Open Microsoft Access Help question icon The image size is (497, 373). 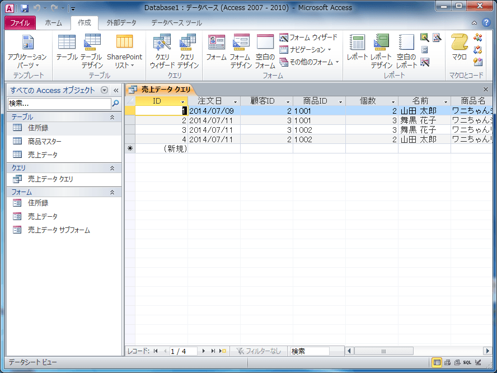coord(486,23)
